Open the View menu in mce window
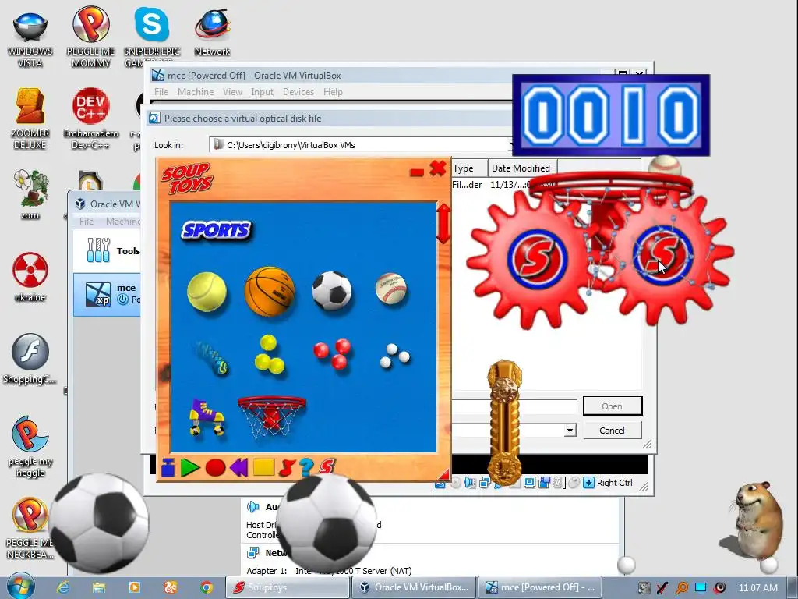 point(232,92)
